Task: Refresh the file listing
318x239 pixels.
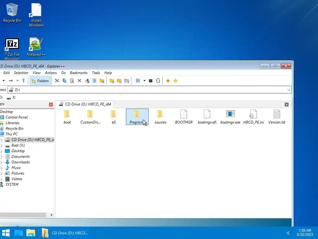Action: [x=158, y=81]
